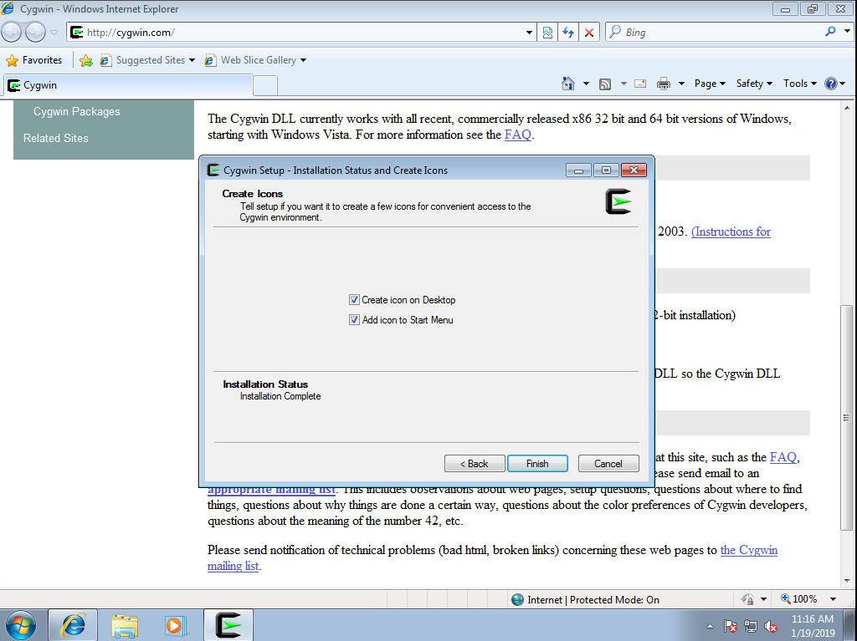Image resolution: width=857 pixels, height=641 pixels.
Task: Open the zoom level dropdown arrow
Action: click(x=833, y=599)
